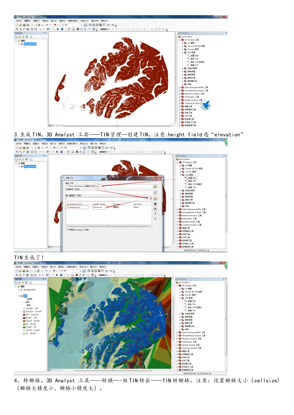Open 选择(S) menu in colored TIN ArcMap window
The image size is (294, 415).
61,267
